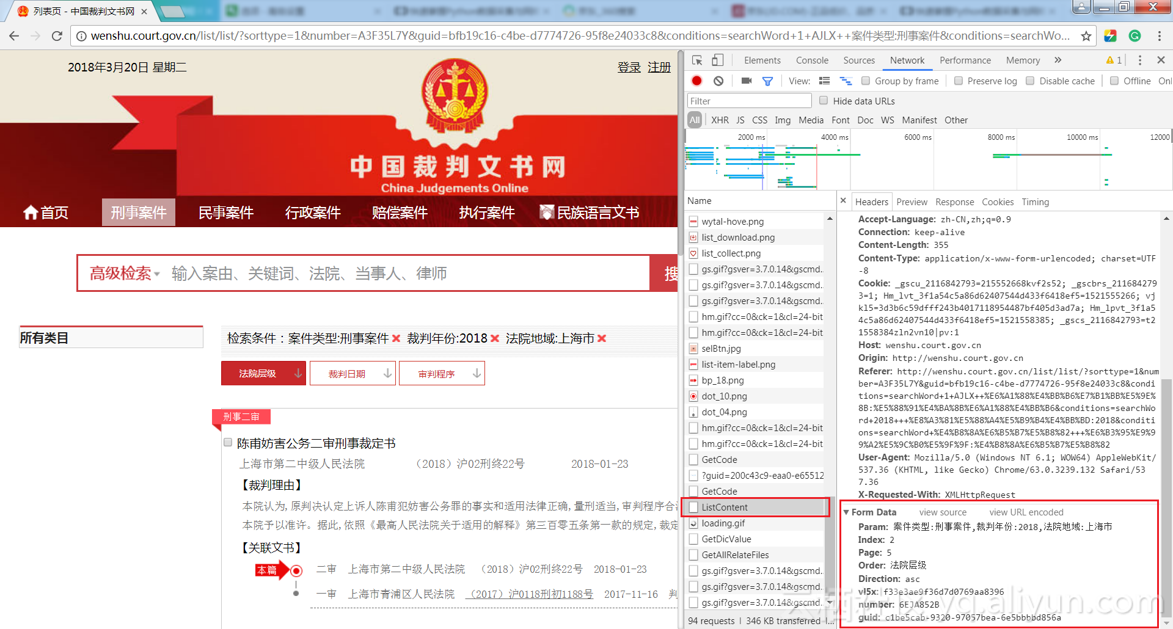Switch to the Console tab
The height and width of the screenshot is (629, 1173).
[x=812, y=60]
